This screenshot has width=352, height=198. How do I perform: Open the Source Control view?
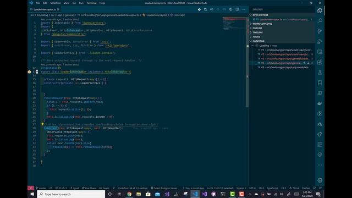(x=320, y=31)
